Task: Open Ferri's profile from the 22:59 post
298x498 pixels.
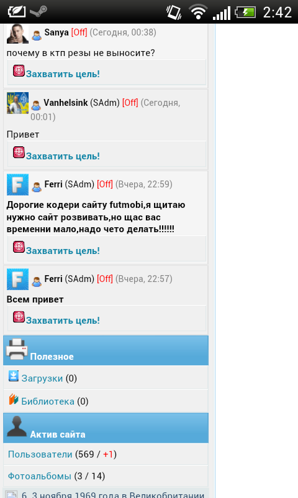Action: (53, 184)
